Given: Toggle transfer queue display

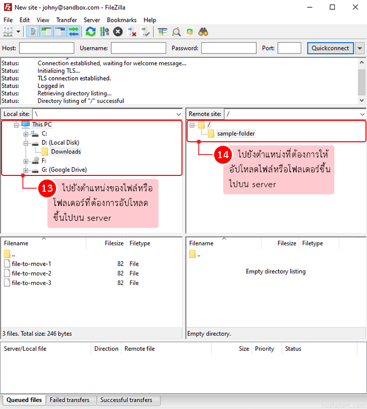Looking at the screenshot, I should (74, 32).
